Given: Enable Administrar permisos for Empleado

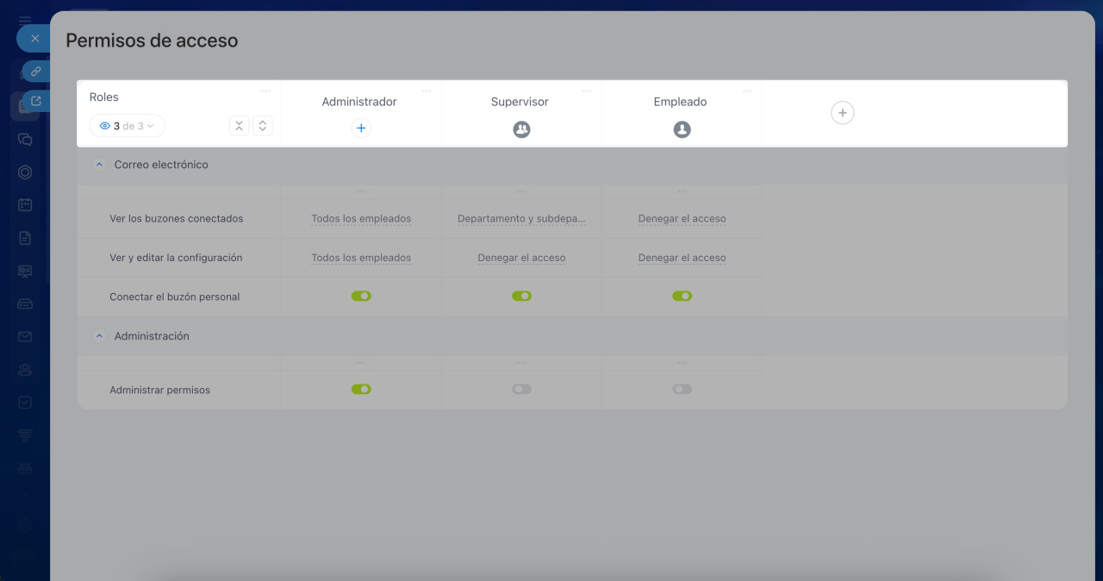Looking at the screenshot, I should pyautogui.click(x=682, y=390).
